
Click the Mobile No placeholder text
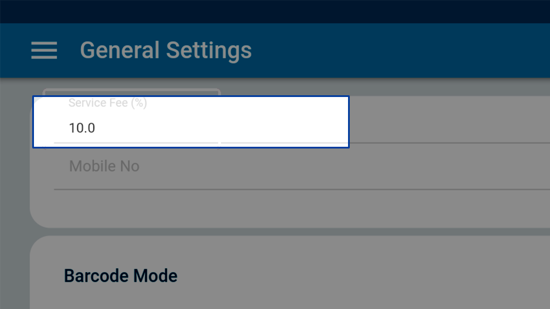(104, 166)
